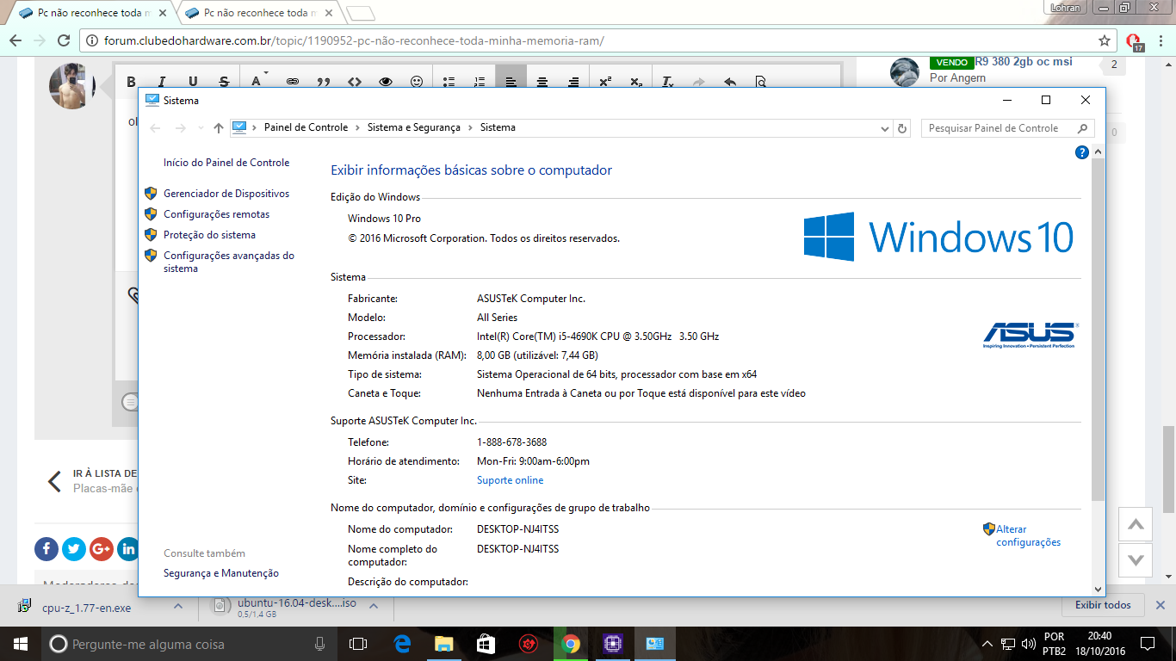Share the topic on Facebook
The image size is (1176, 661).
pos(46,548)
